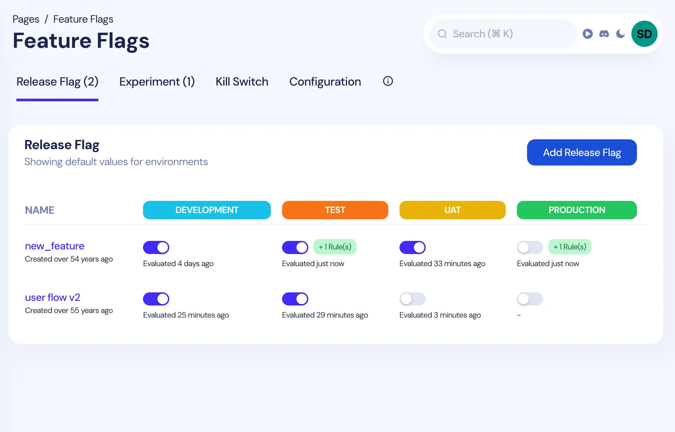Viewport: 675px width, 432px height.
Task: Click the play video icon in the top bar
Action: (588, 34)
